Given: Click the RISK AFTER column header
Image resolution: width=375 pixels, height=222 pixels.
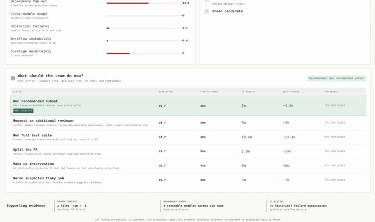Looking at the screenshot, I should tap(166, 91).
